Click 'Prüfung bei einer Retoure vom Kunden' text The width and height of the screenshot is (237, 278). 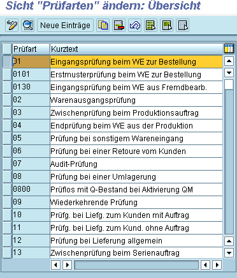click(118, 151)
